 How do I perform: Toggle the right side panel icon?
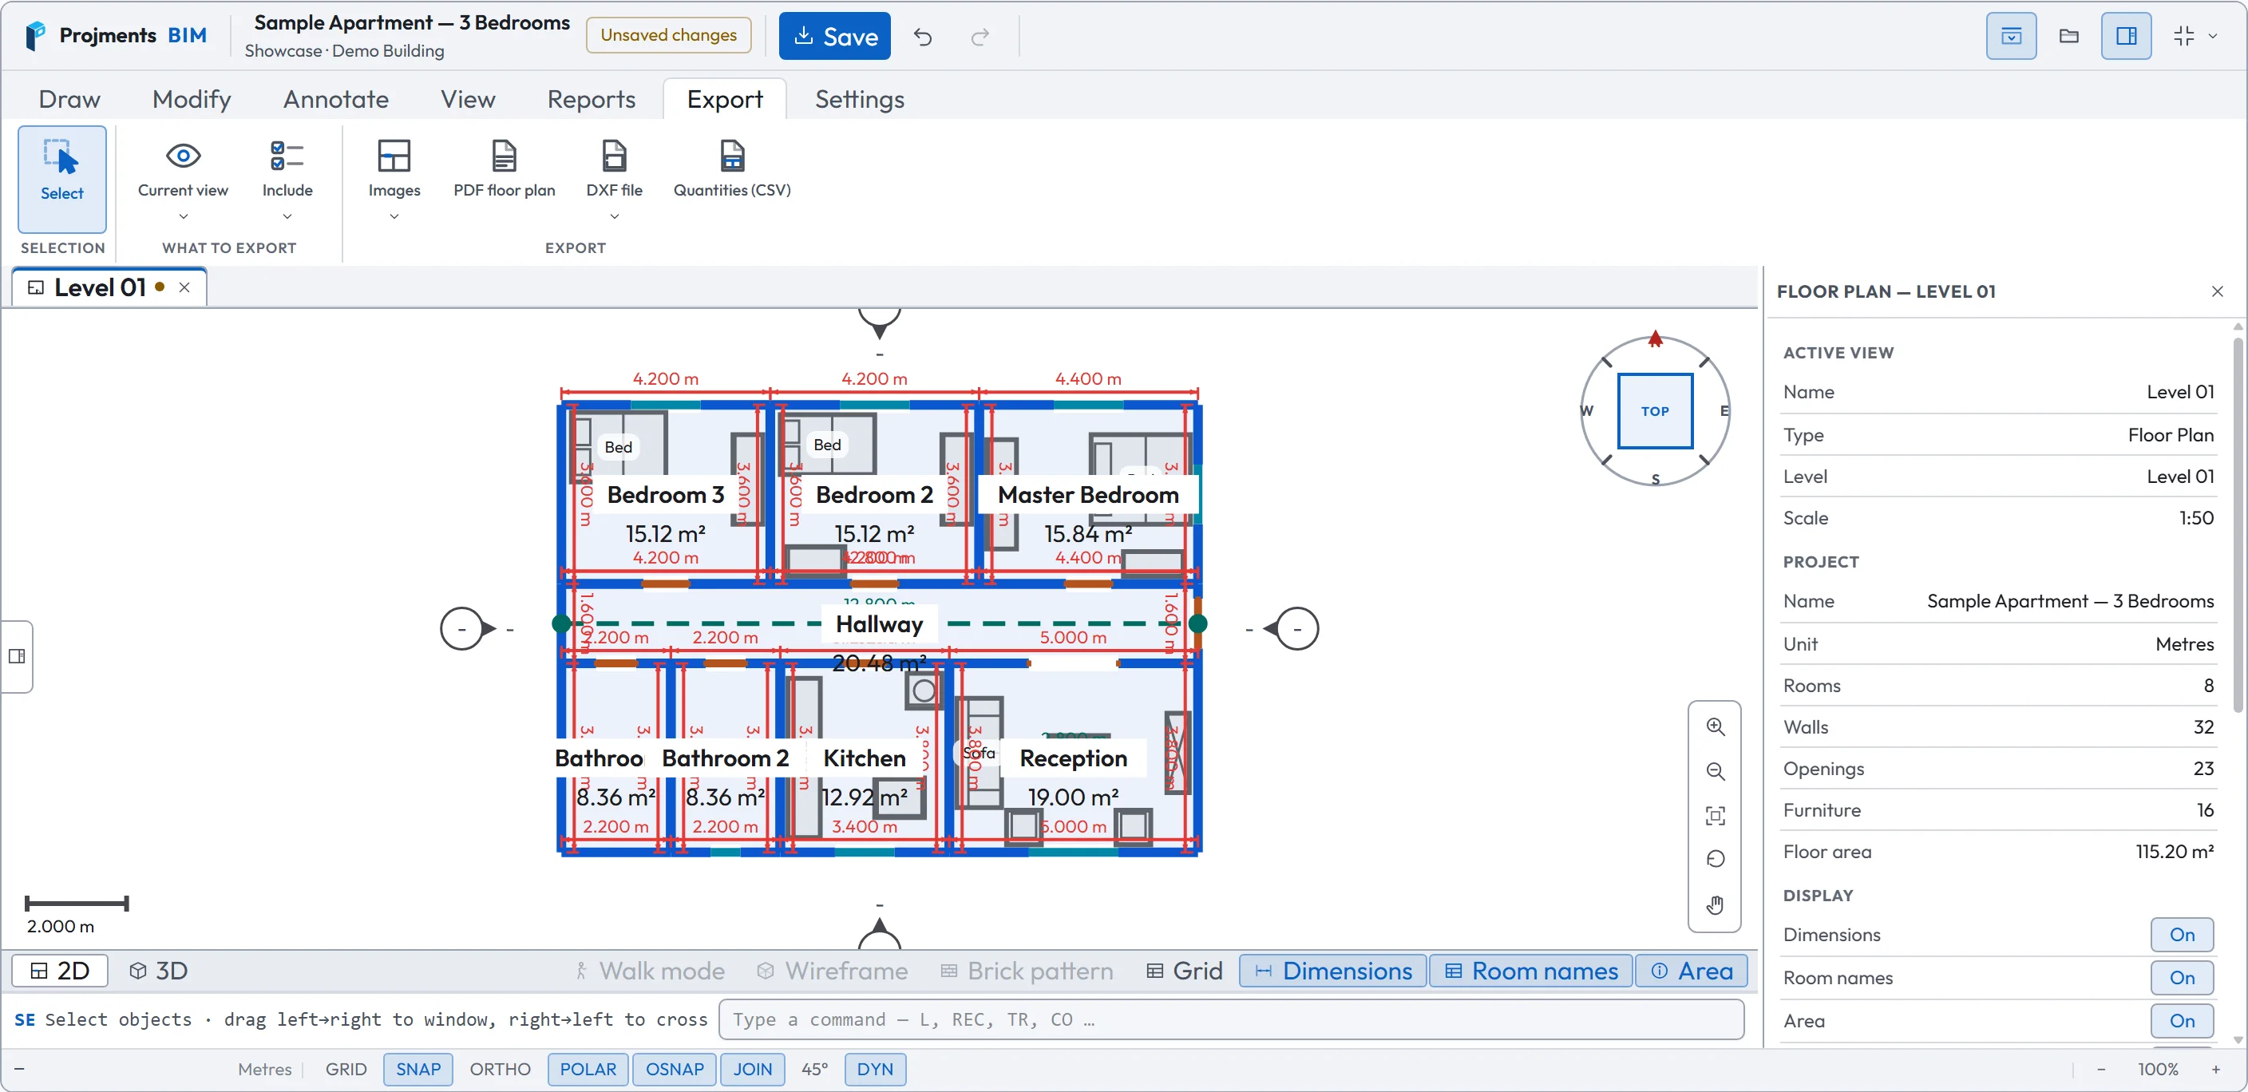click(2126, 36)
